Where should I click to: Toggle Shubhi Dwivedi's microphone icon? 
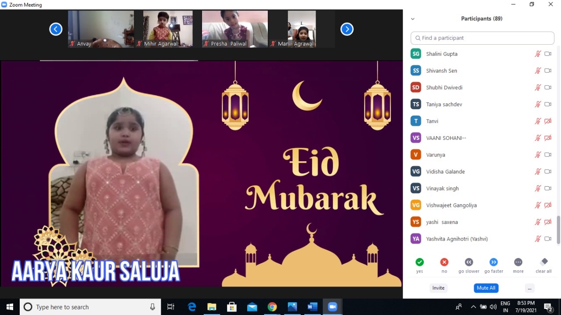pos(538,88)
